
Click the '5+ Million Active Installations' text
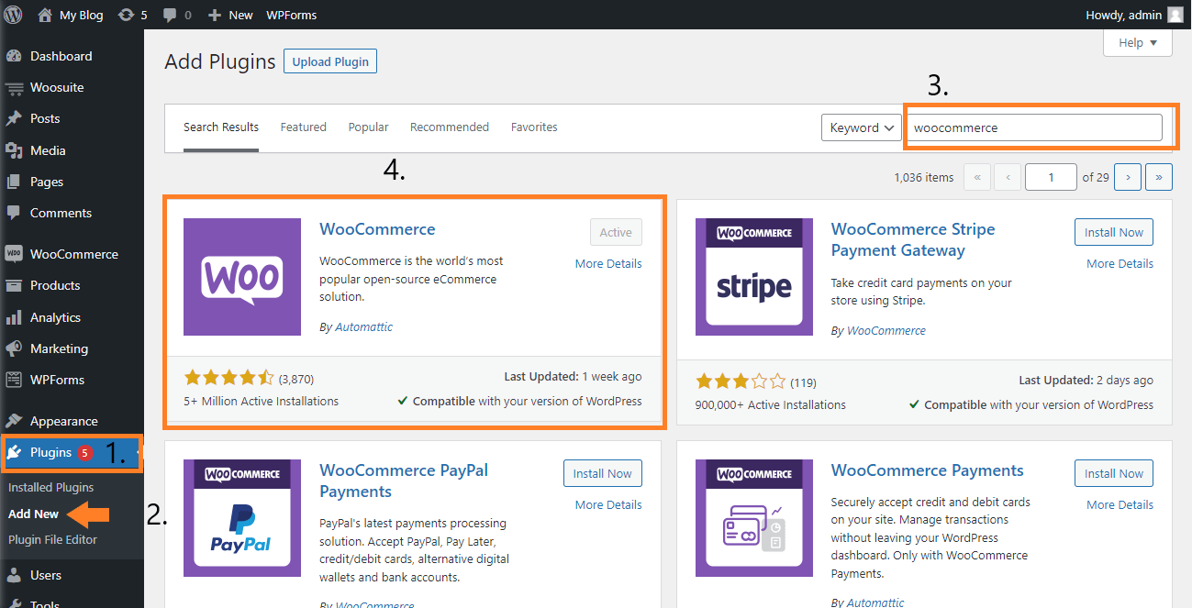click(262, 401)
